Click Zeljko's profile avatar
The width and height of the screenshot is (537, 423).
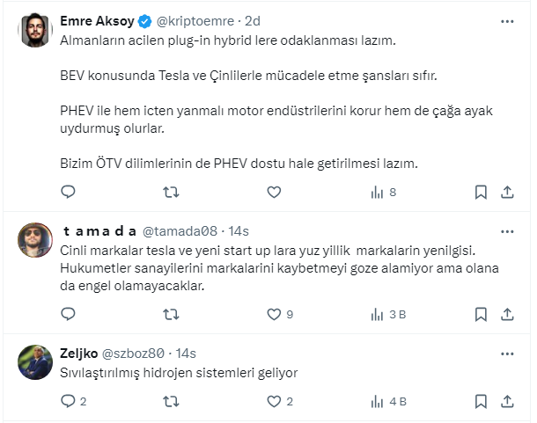click(x=36, y=361)
